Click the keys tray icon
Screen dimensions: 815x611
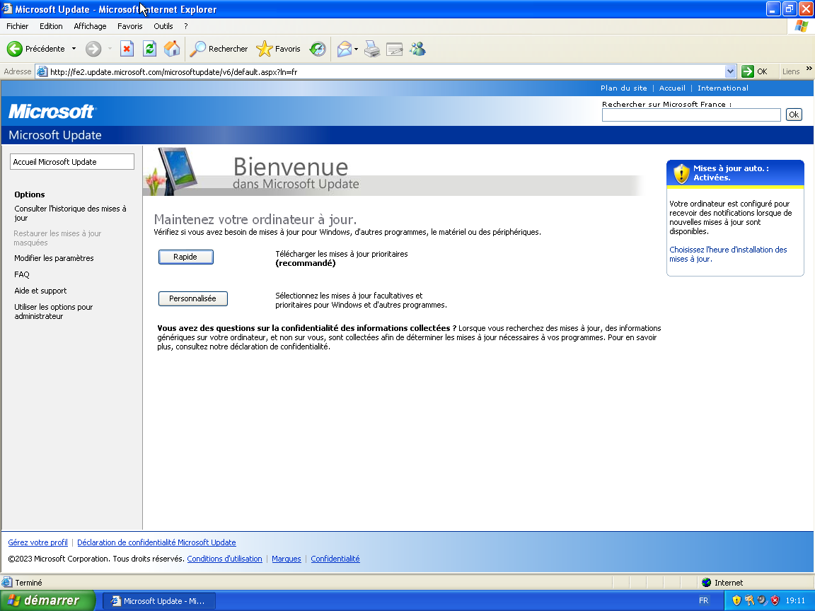(749, 600)
